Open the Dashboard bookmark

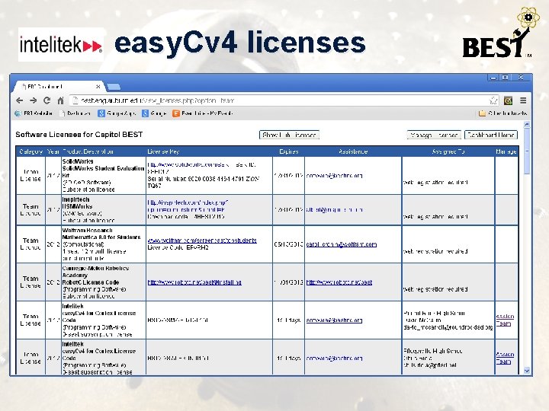click(75, 113)
